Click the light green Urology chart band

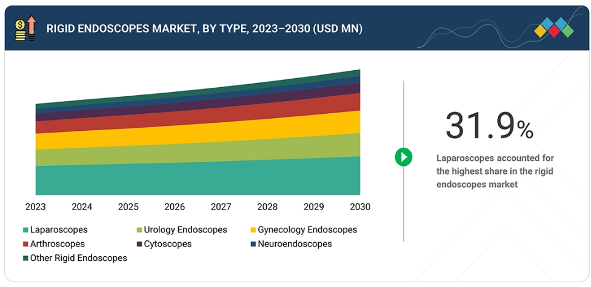click(x=194, y=153)
